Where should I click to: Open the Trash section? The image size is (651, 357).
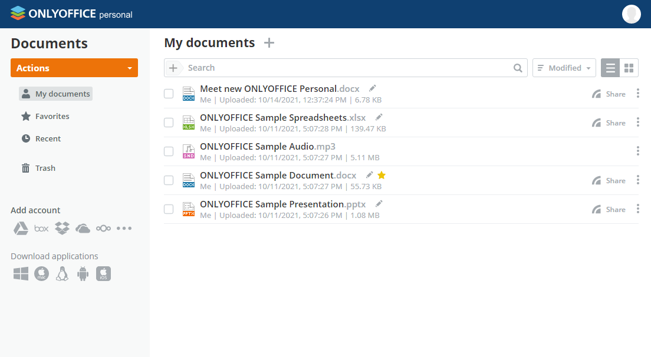(45, 168)
